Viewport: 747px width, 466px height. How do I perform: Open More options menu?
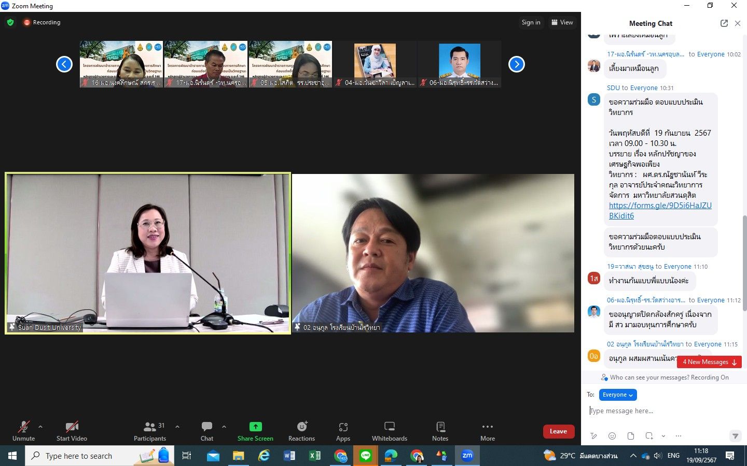coord(488,431)
